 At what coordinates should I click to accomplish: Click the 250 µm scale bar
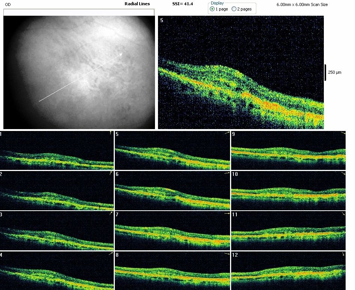325,72
